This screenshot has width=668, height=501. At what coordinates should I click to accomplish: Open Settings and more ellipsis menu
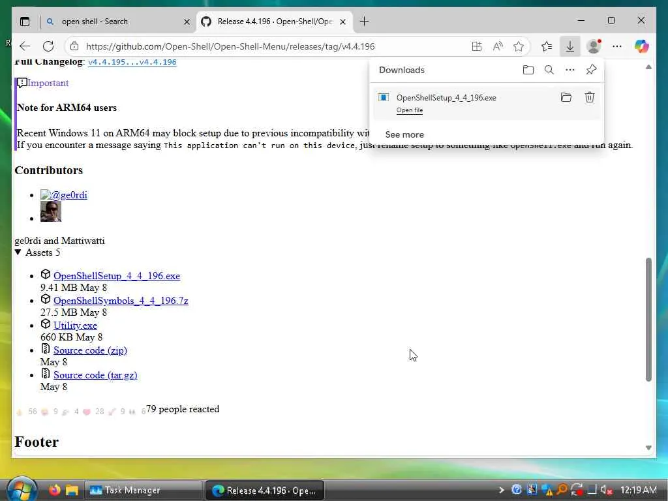[x=617, y=46]
